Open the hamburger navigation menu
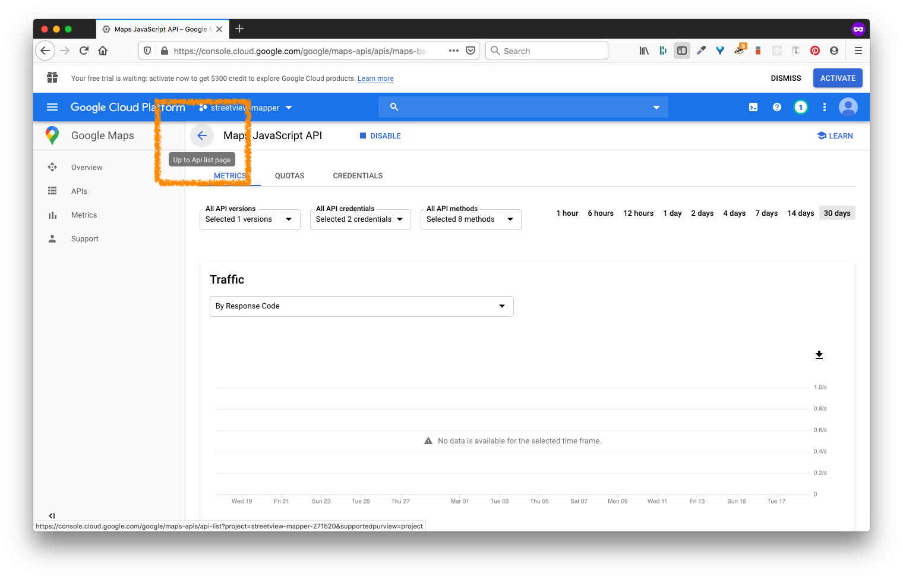 [52, 108]
